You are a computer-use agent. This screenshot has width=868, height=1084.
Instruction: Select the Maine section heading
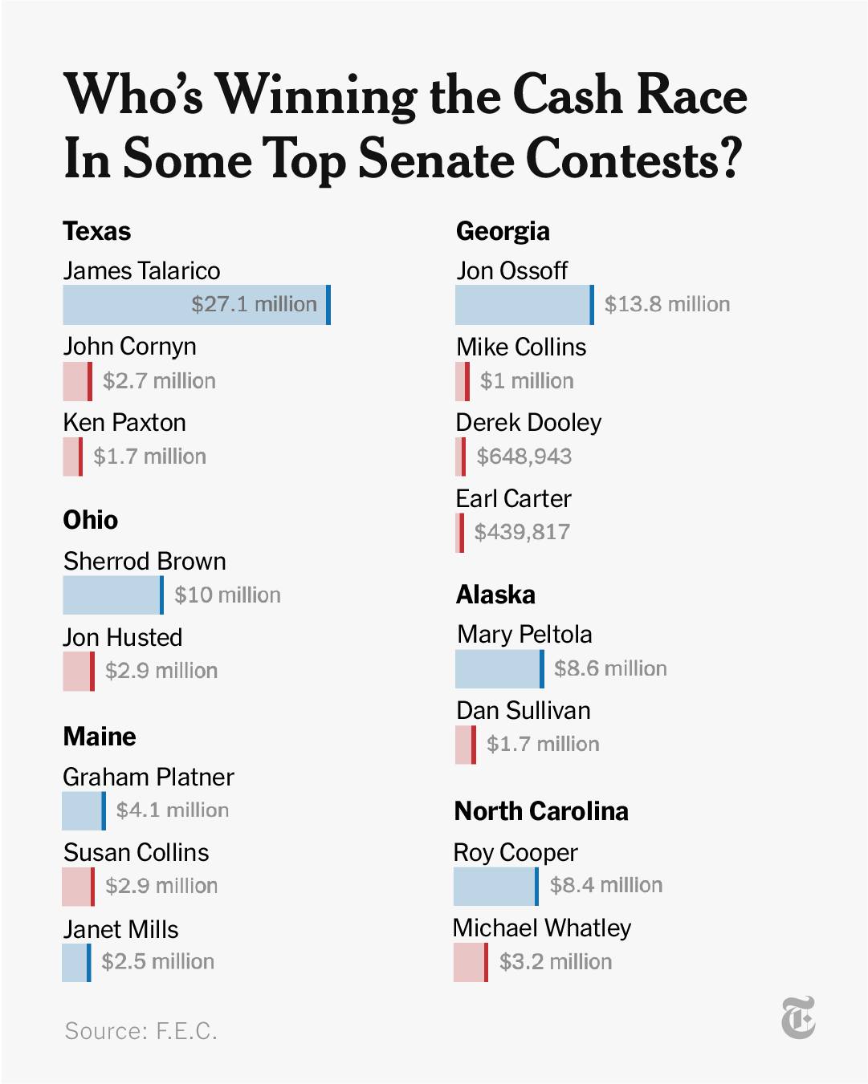[x=100, y=737]
